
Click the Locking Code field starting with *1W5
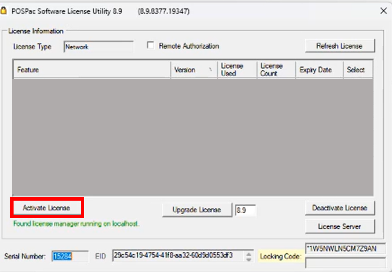click(x=345, y=249)
